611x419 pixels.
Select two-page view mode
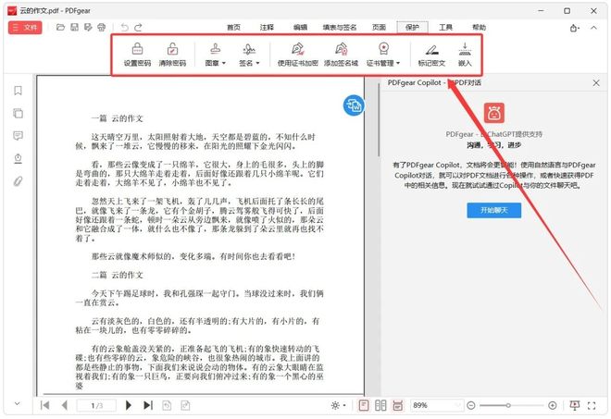(380, 406)
